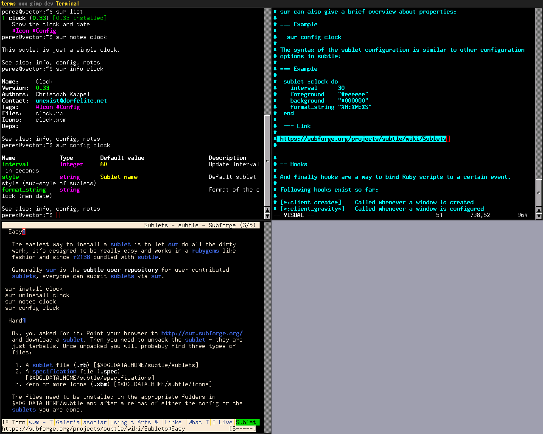Click the "sur install clock" line in the browser
The width and height of the screenshot is (543, 434).
pos(34,289)
